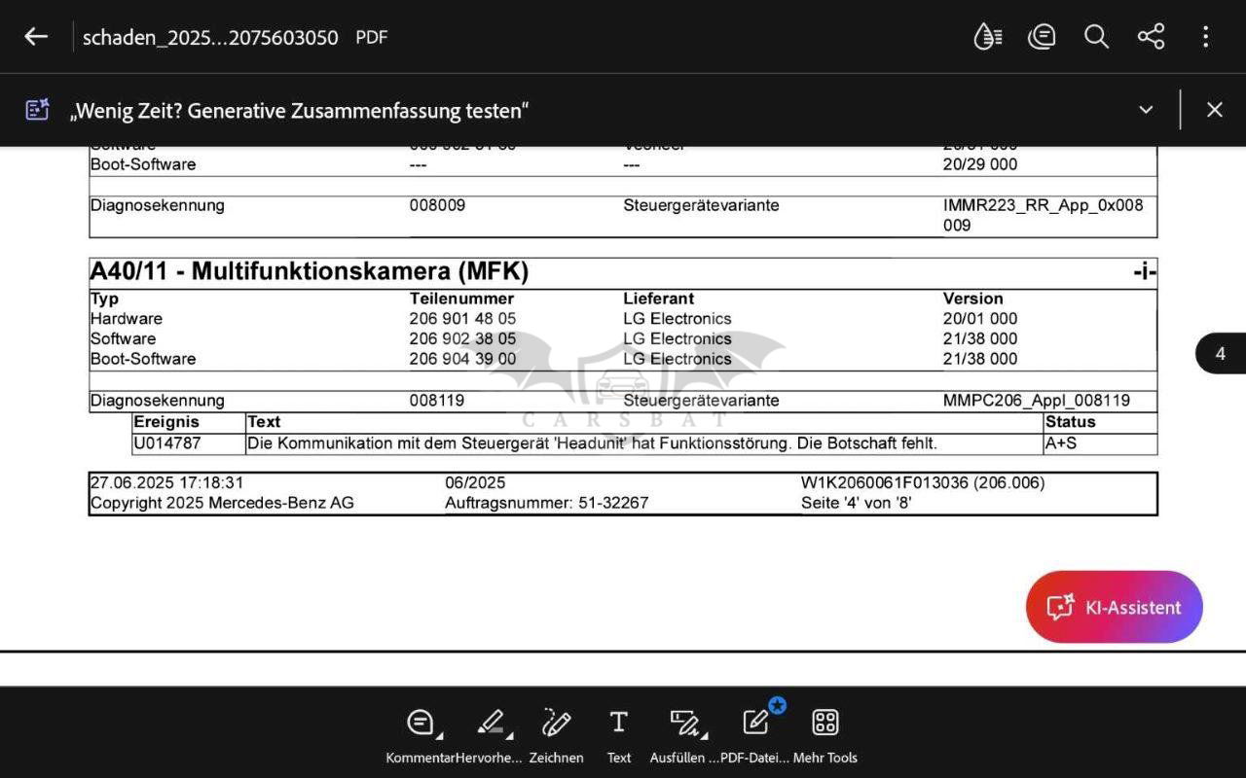Tap the page 4 indicator

1220,354
